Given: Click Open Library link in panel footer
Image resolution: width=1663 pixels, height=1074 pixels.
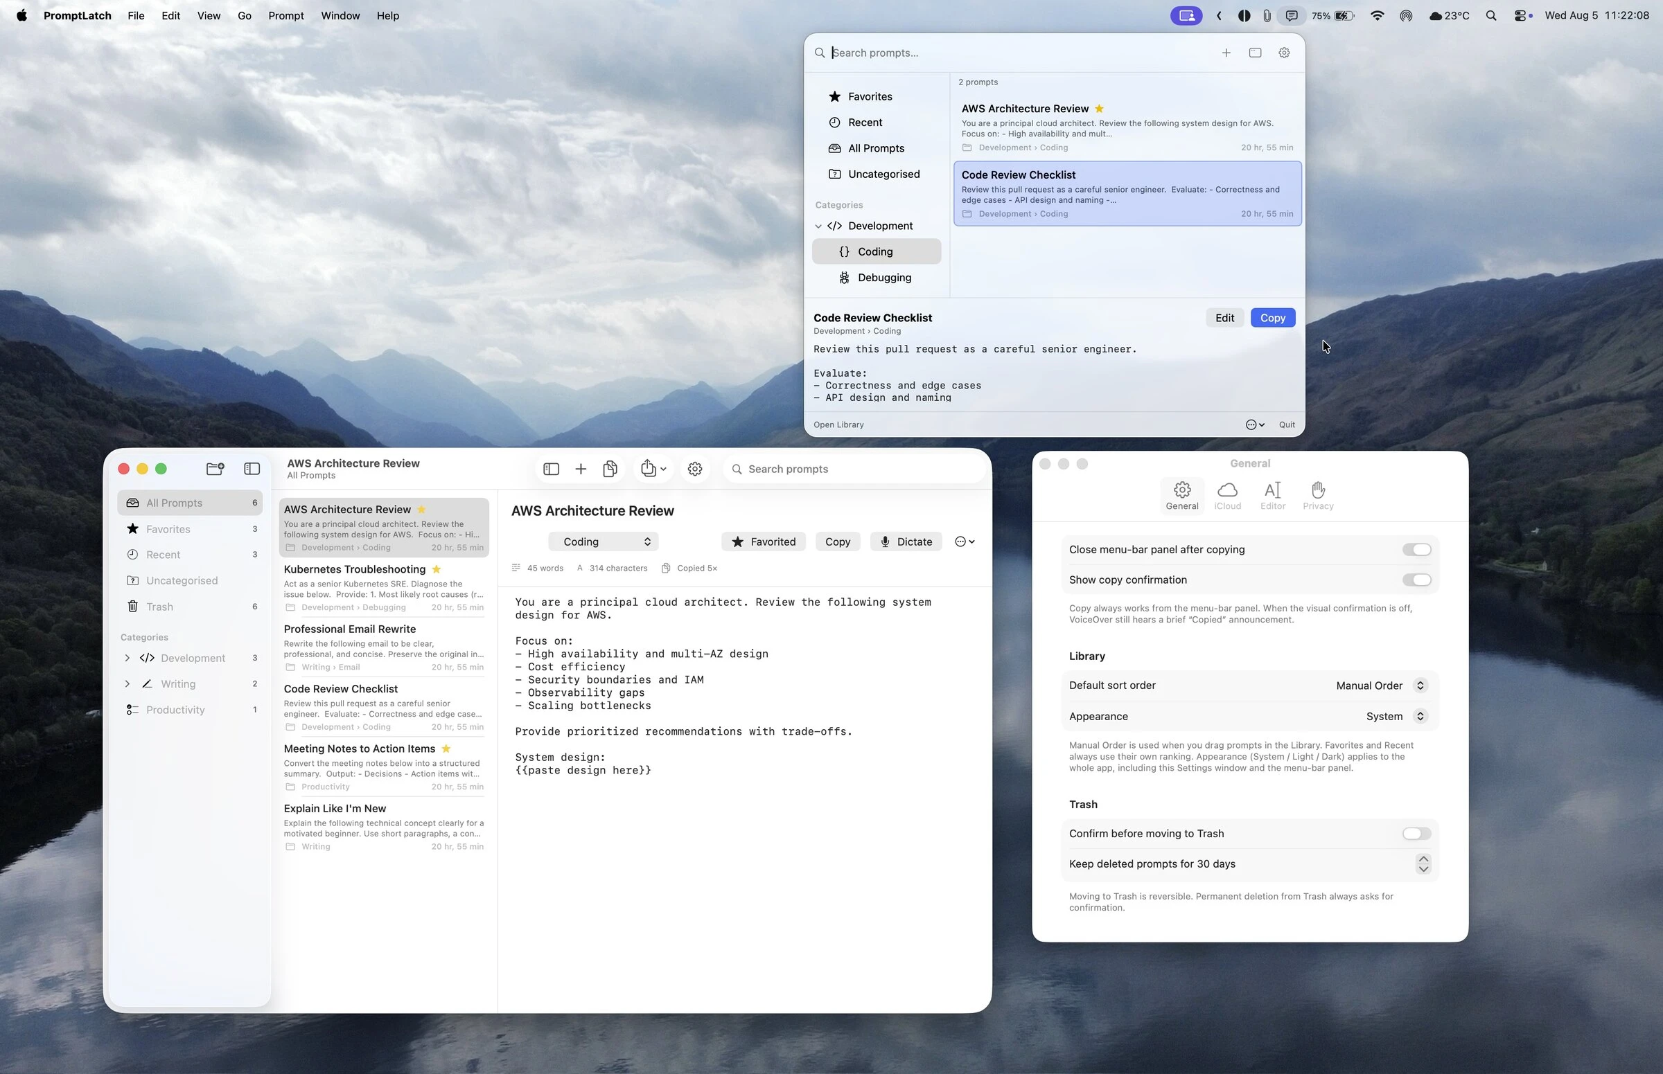Looking at the screenshot, I should coord(838,424).
